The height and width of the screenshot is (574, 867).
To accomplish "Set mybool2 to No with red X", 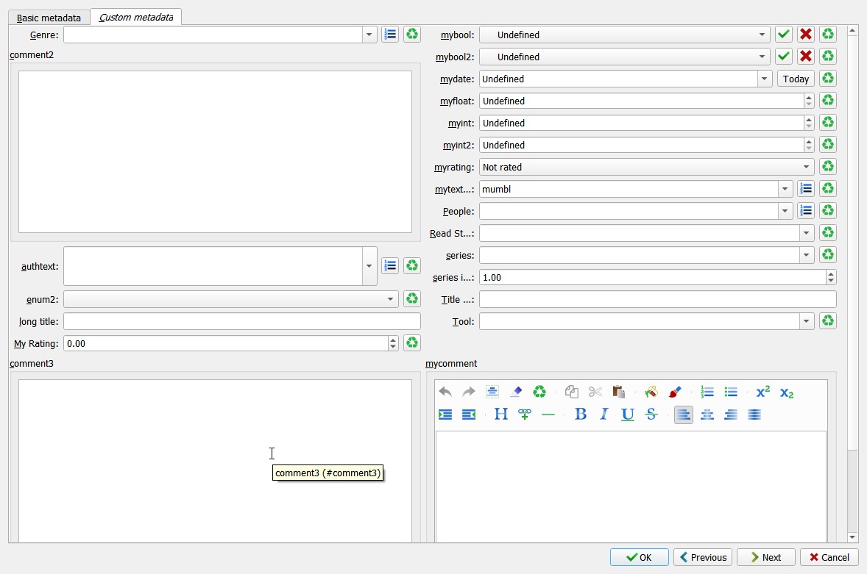I will tap(806, 57).
